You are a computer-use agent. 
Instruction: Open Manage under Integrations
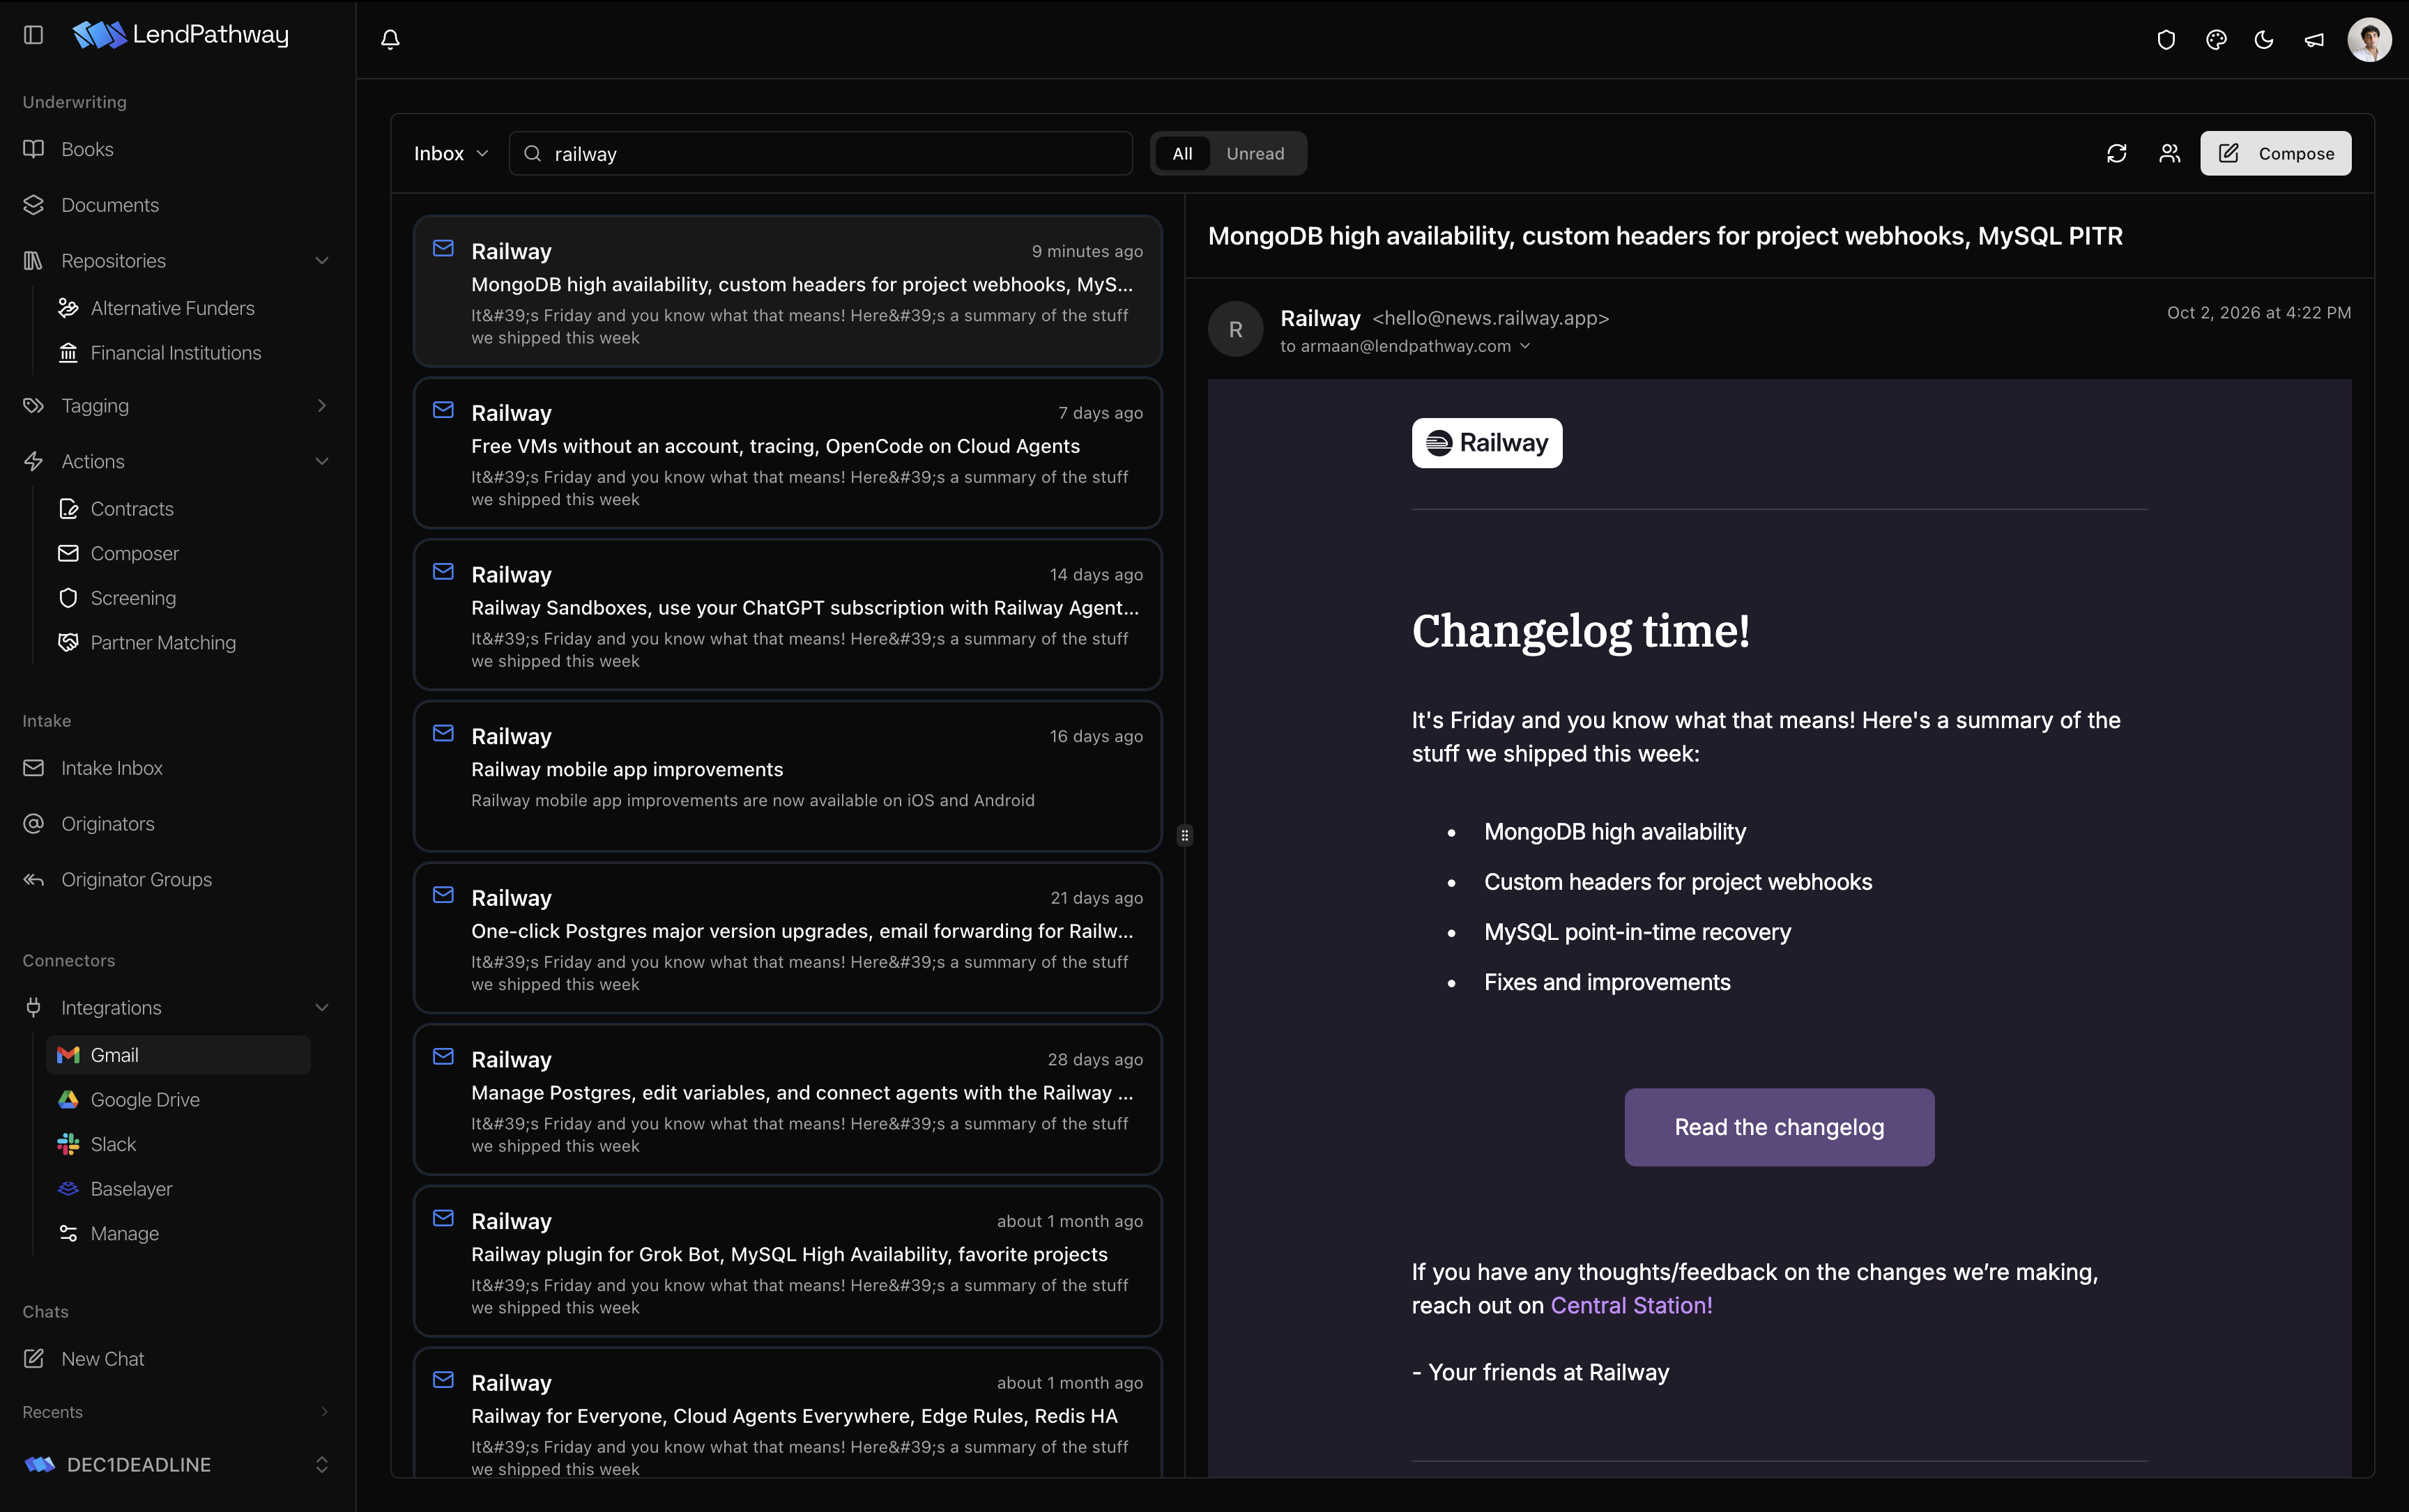tap(124, 1234)
